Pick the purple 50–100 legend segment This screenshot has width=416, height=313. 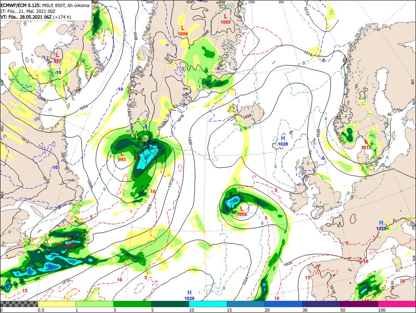tap(359, 304)
